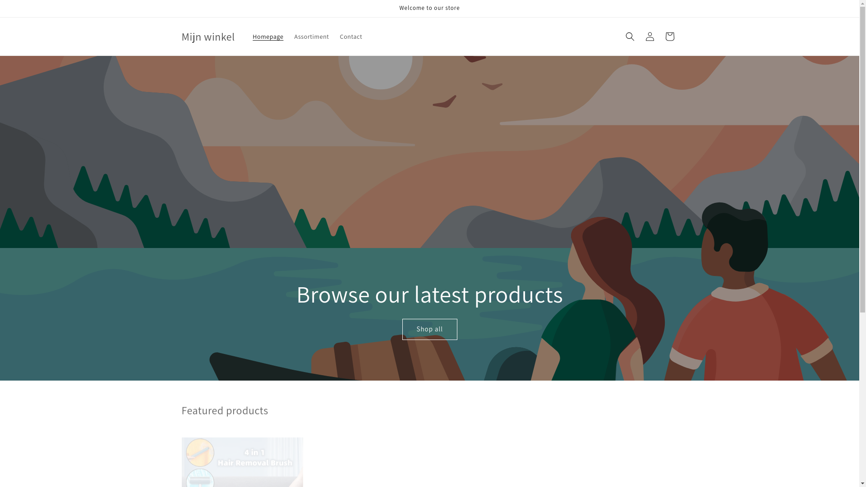Open the shopping cart icon
This screenshot has width=866, height=487.
[669, 37]
